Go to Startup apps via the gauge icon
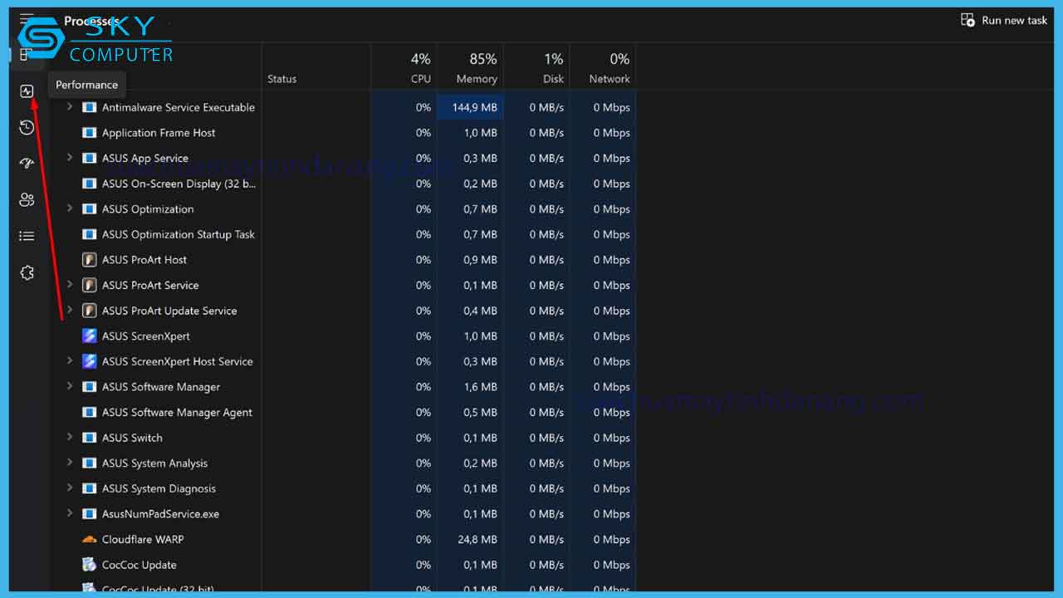 click(x=27, y=164)
